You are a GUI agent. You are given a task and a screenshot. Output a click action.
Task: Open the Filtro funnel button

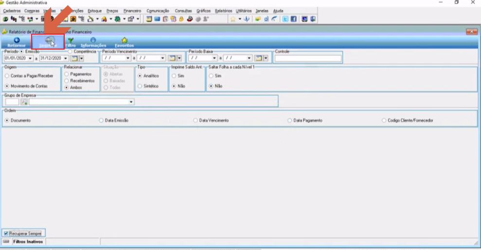[71, 42]
